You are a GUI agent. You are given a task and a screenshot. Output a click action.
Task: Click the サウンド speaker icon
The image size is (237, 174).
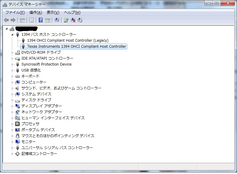tap(17, 88)
